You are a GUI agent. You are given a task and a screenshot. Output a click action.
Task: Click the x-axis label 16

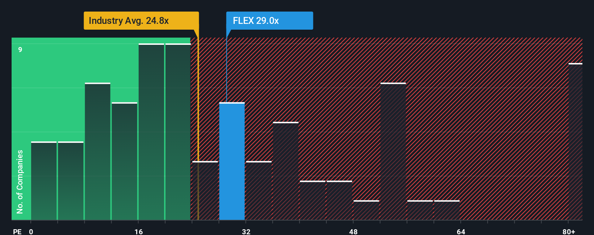(x=139, y=231)
